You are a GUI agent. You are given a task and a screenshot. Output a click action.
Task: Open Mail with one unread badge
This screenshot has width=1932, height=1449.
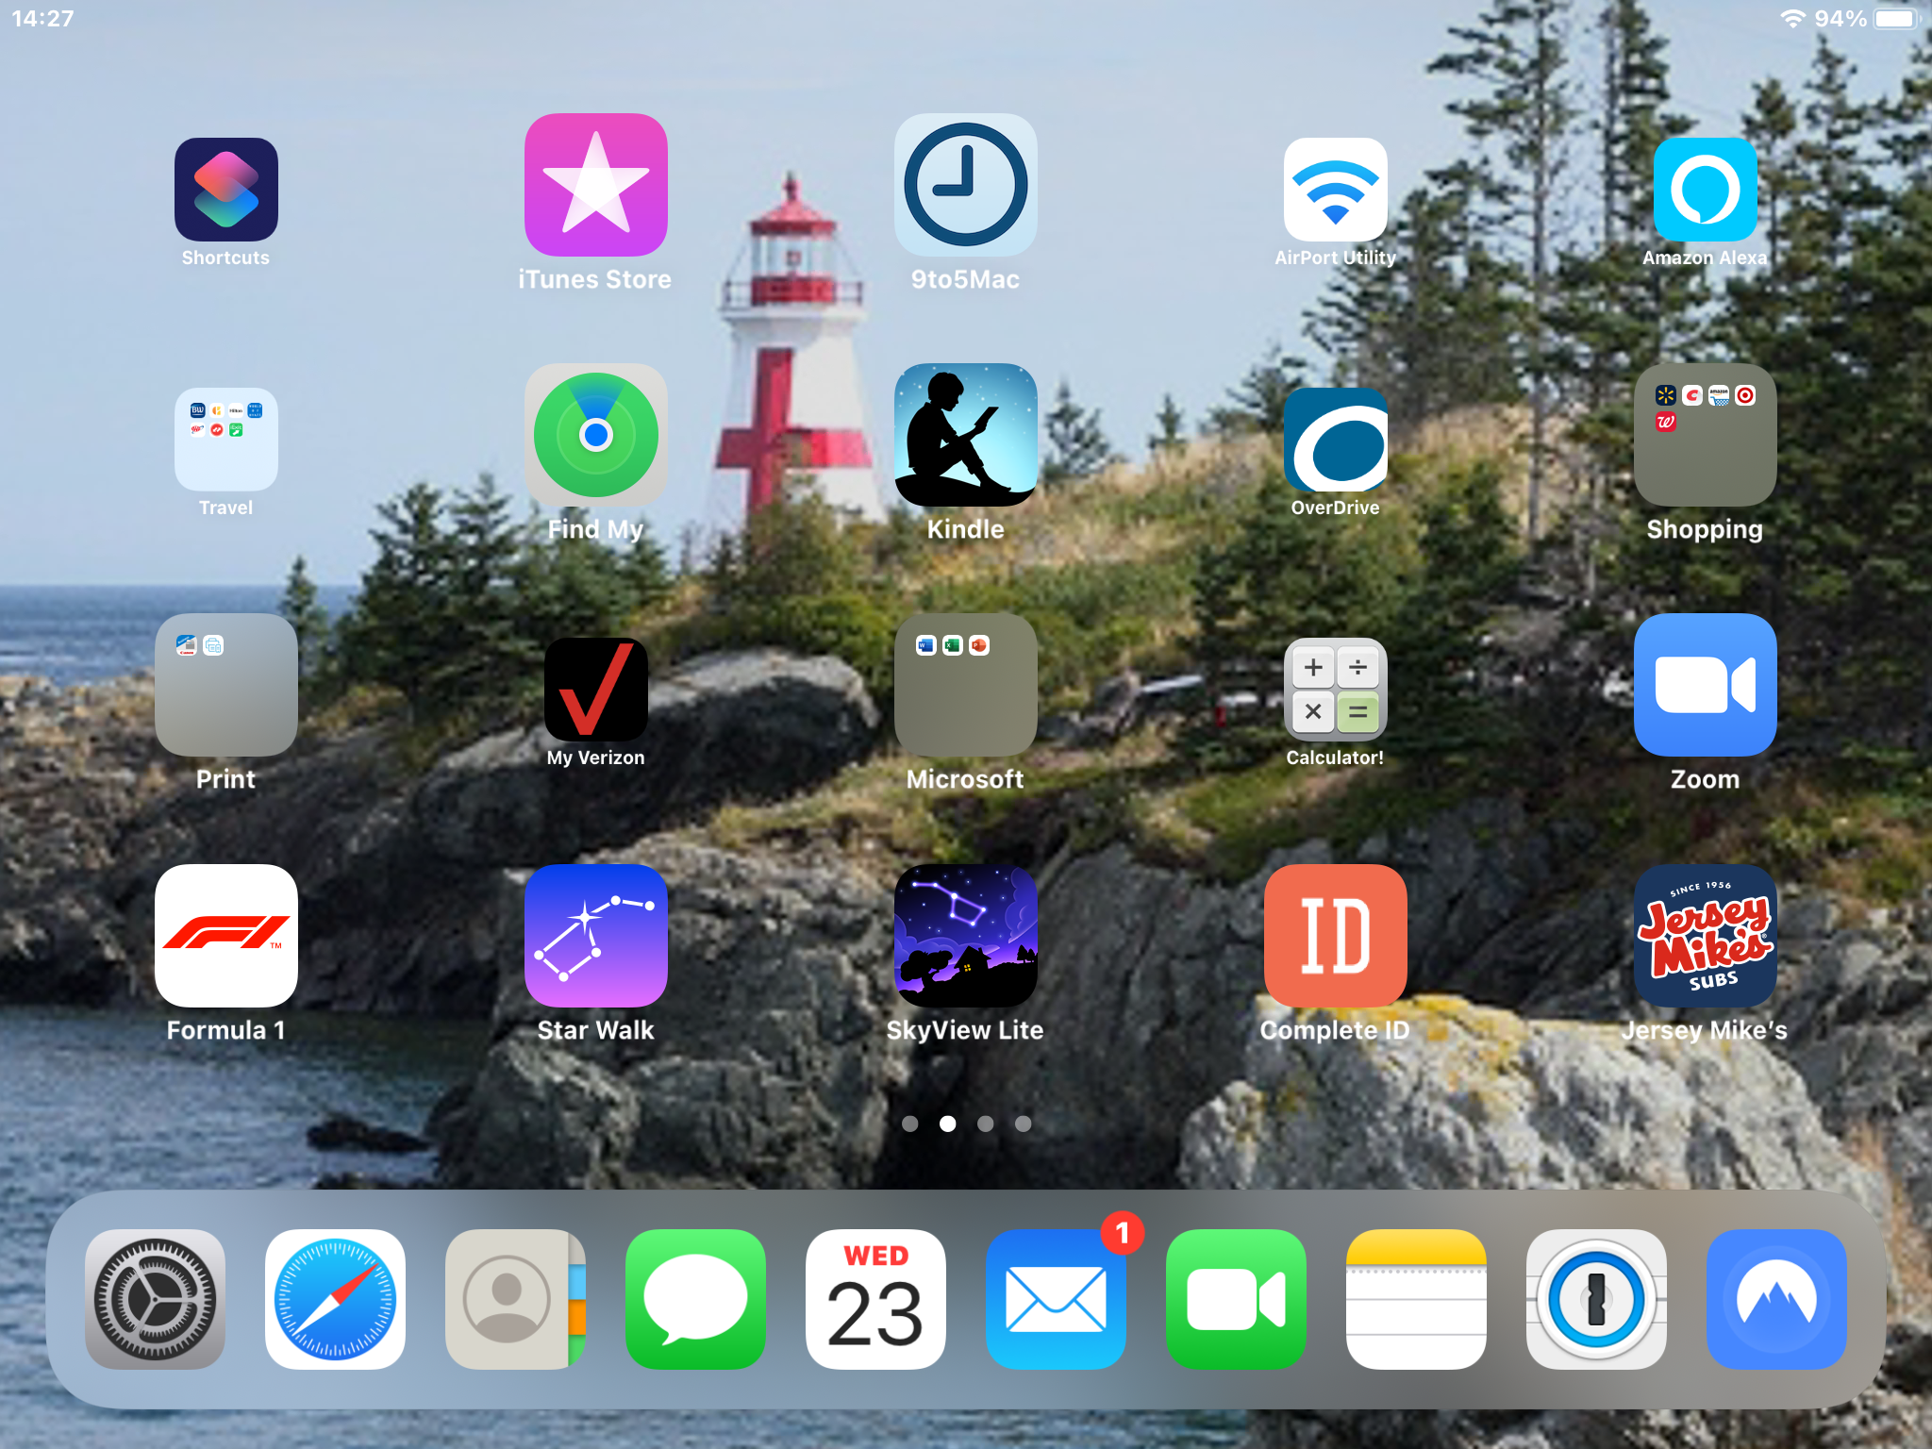click(x=1056, y=1299)
